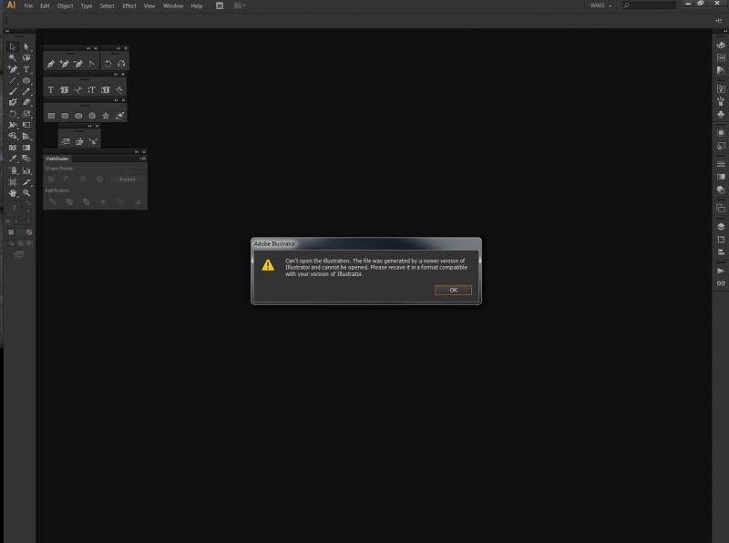The image size is (729, 543).
Task: Launch Adobe Bridge from the menu bar
Action: tap(220, 5)
